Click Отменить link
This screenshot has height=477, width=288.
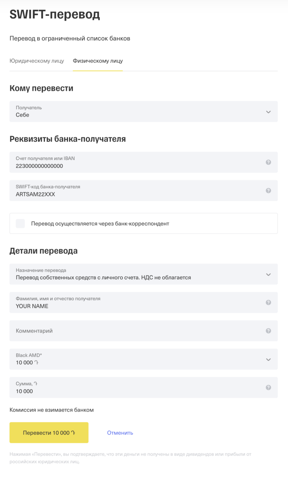pyautogui.click(x=120, y=433)
